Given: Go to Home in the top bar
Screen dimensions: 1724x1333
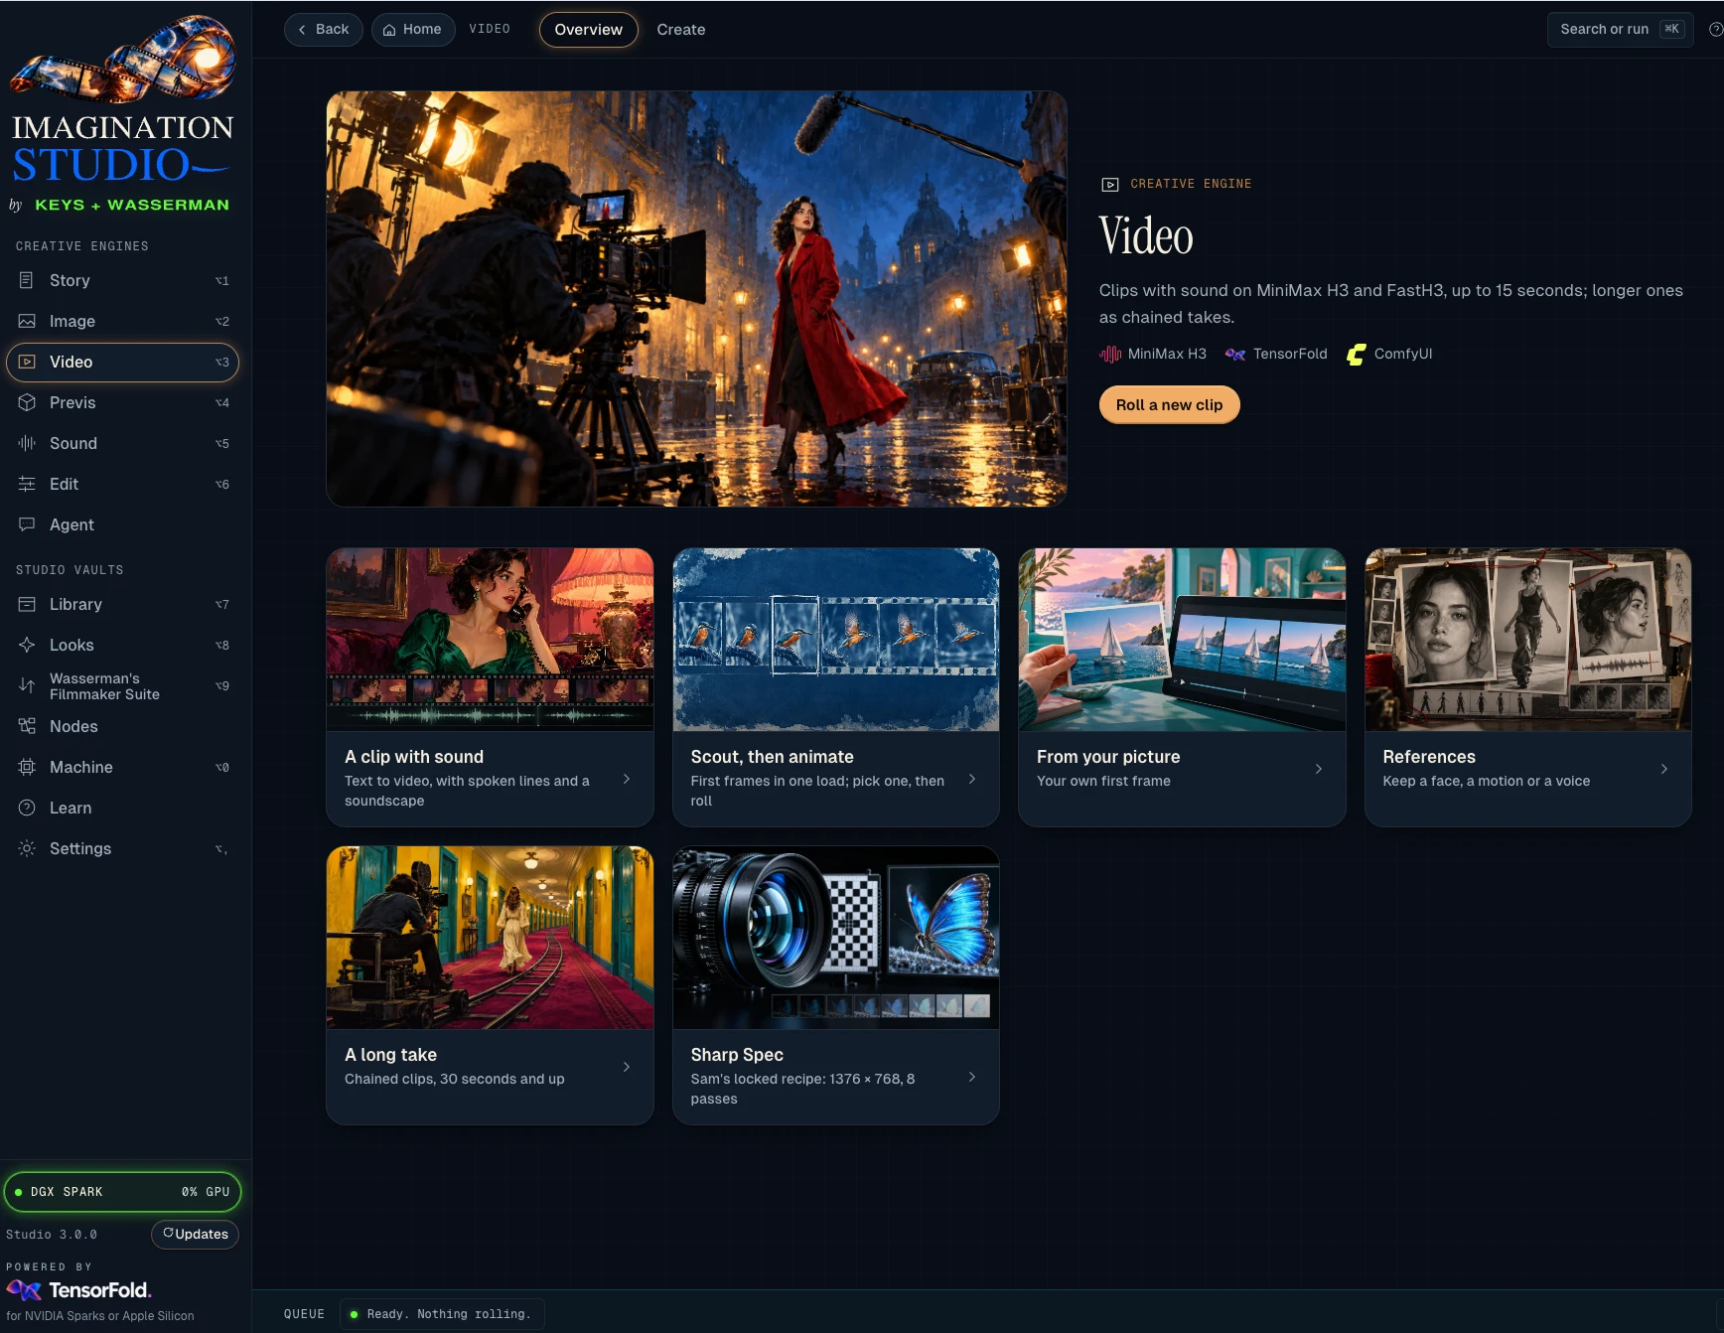Looking at the screenshot, I should [413, 30].
